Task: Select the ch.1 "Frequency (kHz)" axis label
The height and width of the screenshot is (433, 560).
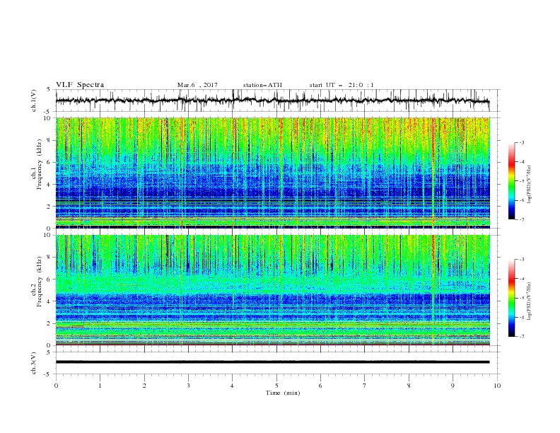Action: [40, 164]
